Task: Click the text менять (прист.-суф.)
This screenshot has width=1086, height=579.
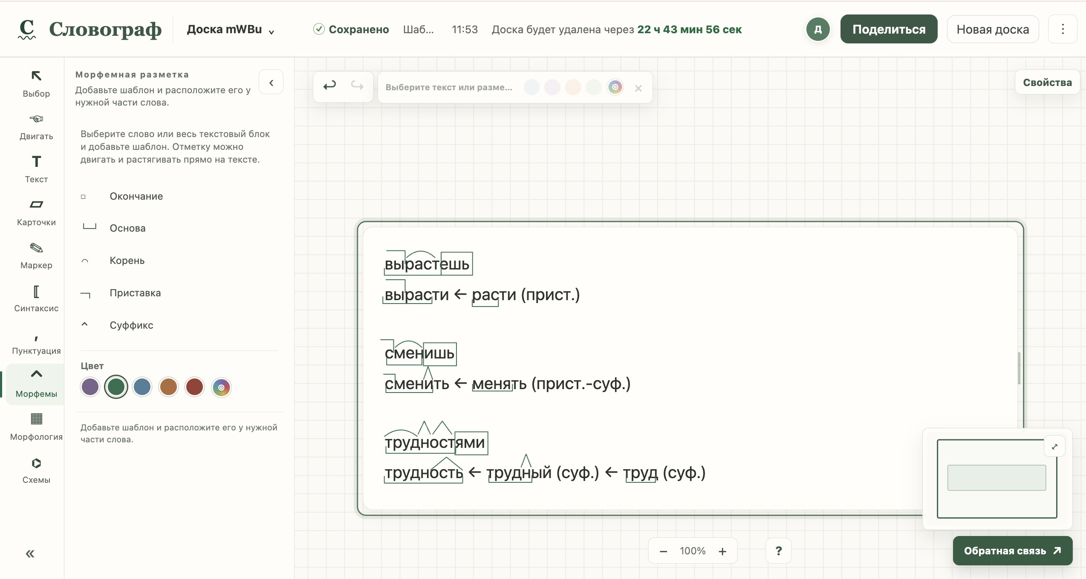Action: tap(552, 384)
